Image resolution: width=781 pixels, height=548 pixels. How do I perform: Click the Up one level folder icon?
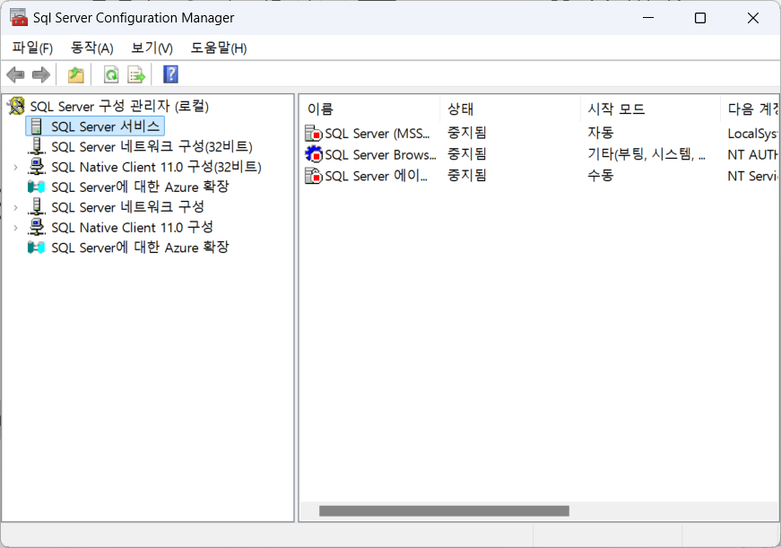pos(75,75)
